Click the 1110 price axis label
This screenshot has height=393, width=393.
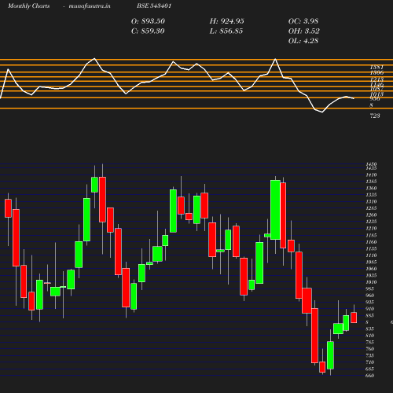click(371, 255)
